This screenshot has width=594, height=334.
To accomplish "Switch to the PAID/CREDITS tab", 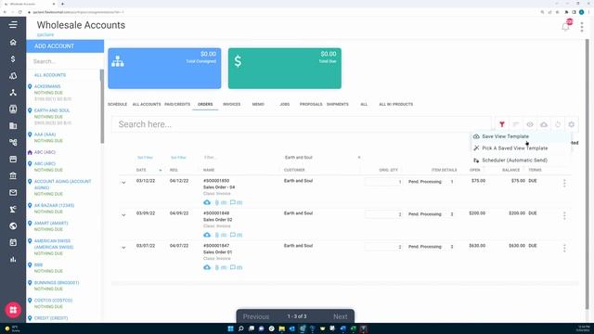I will (177, 104).
